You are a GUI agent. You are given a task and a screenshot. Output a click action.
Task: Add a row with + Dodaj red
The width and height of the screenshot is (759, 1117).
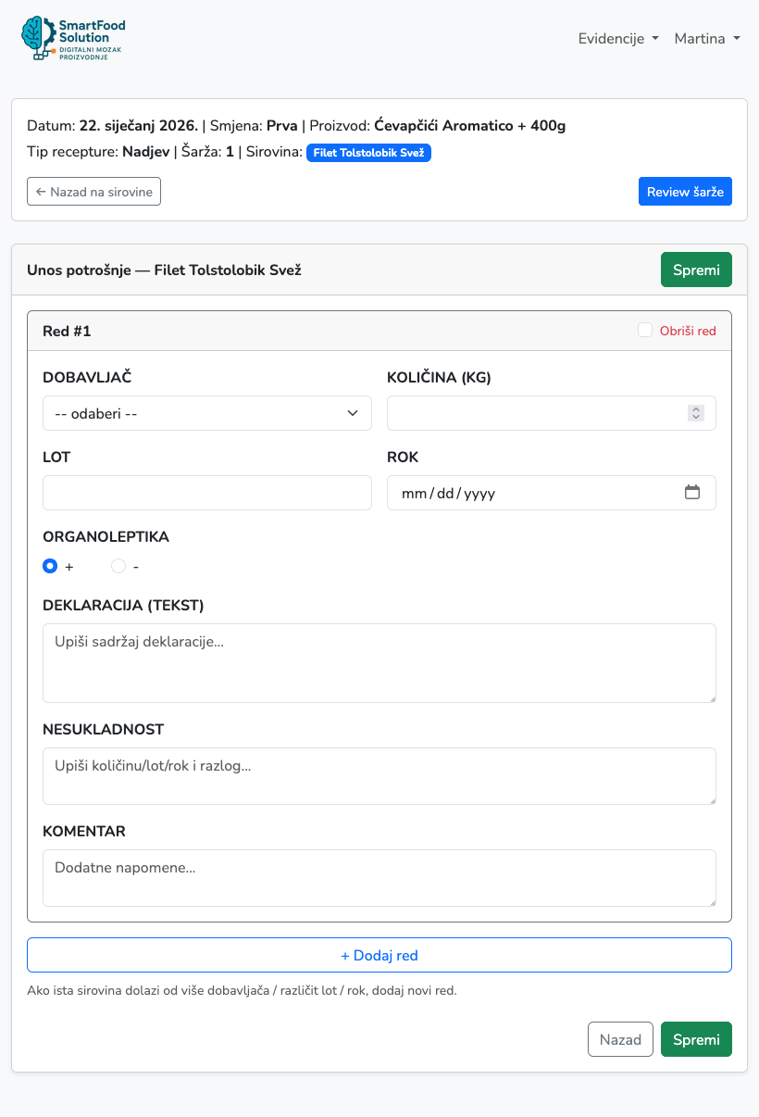(x=379, y=955)
